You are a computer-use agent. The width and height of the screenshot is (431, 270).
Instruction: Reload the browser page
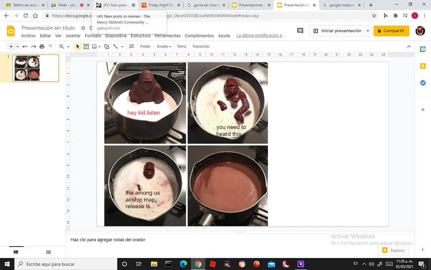click(x=25, y=16)
